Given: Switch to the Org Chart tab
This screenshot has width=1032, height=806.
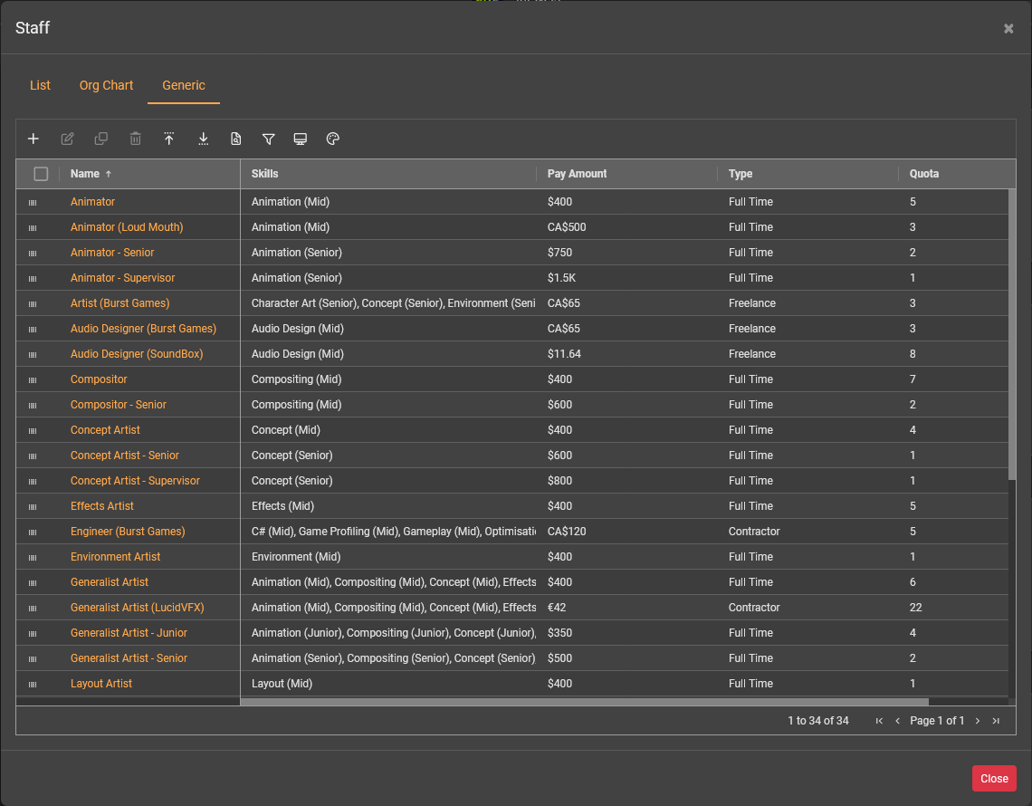Looking at the screenshot, I should point(106,85).
